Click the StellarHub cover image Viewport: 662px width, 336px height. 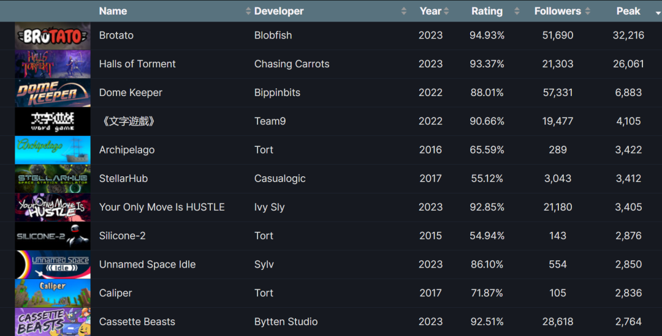coord(52,179)
